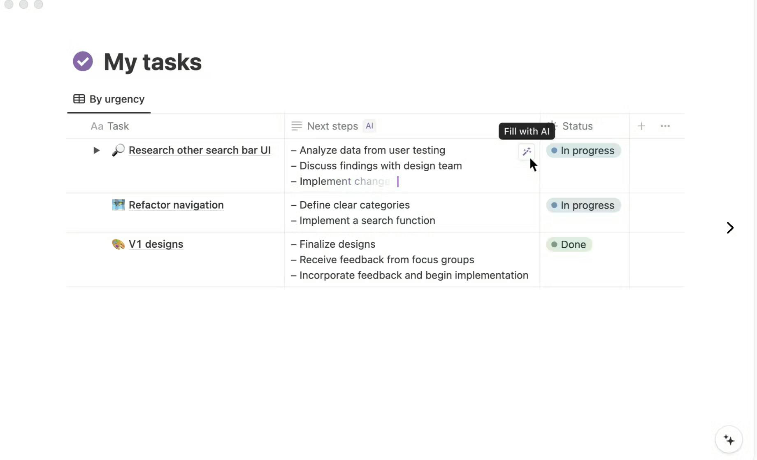The width and height of the screenshot is (757, 460).
Task: Select the Fill with AI magic wand icon
Action: pyautogui.click(x=527, y=151)
